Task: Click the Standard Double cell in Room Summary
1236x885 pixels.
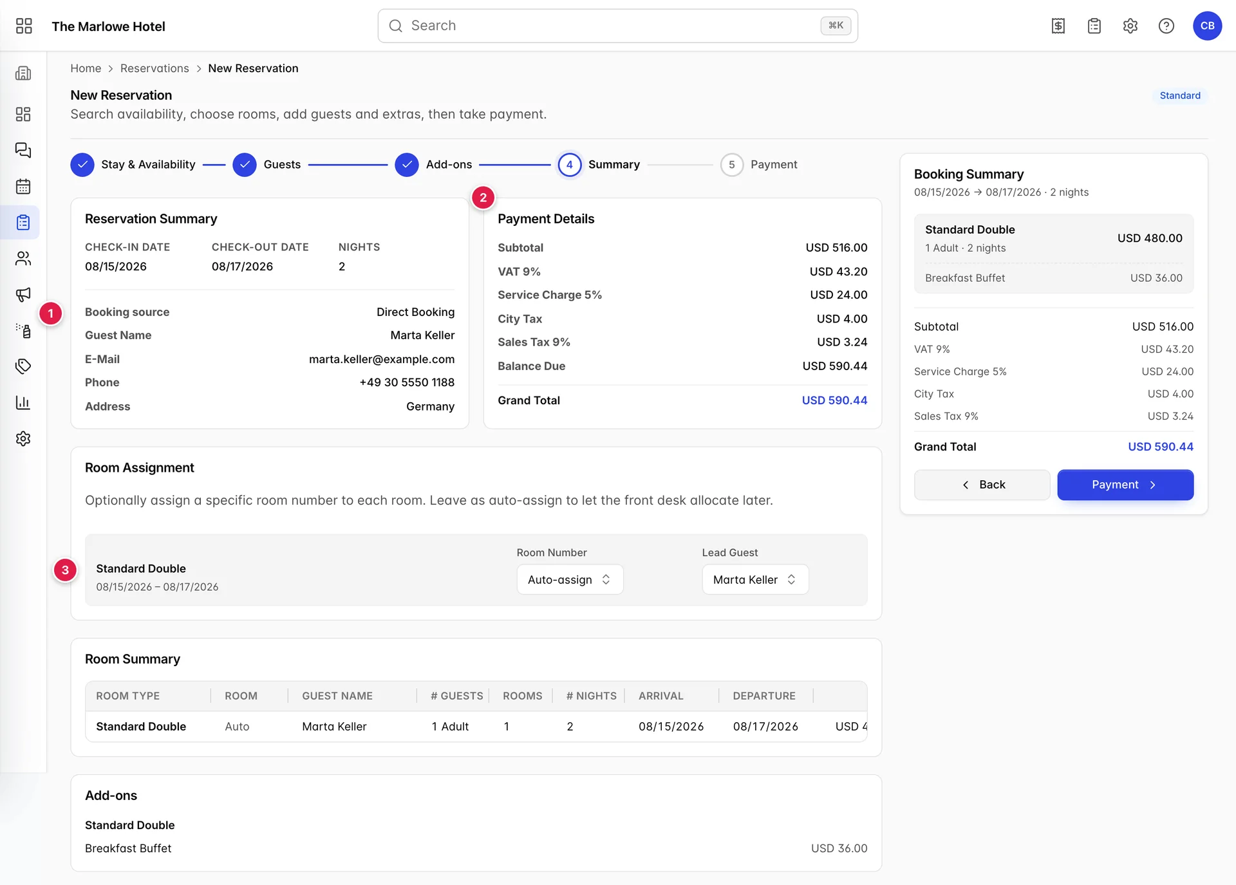Action: 141,727
